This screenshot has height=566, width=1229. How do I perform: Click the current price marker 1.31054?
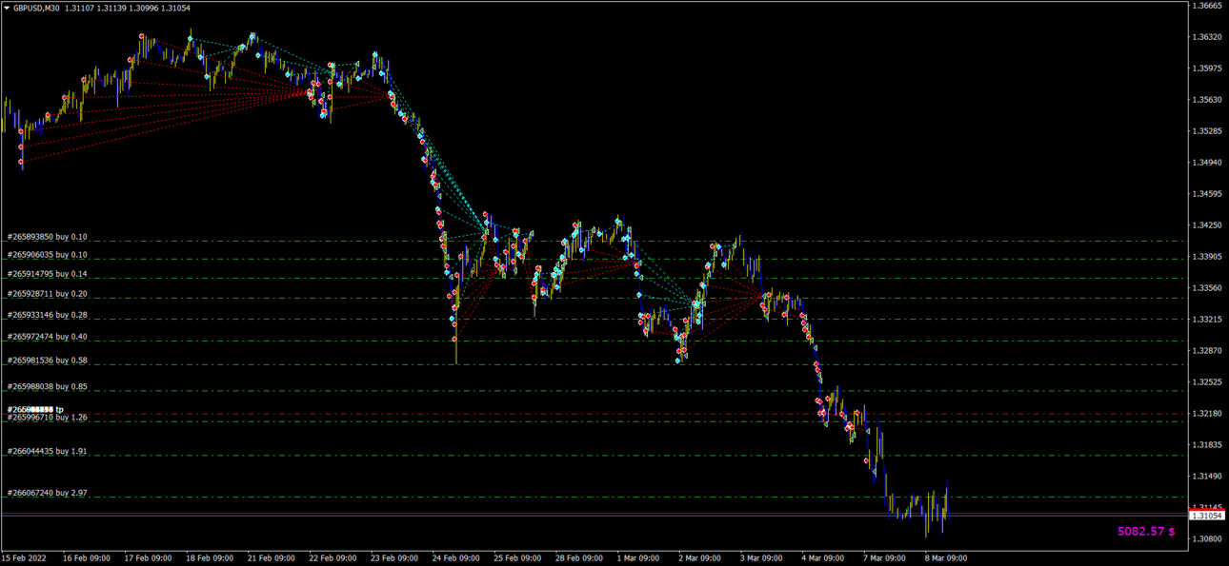[1206, 516]
